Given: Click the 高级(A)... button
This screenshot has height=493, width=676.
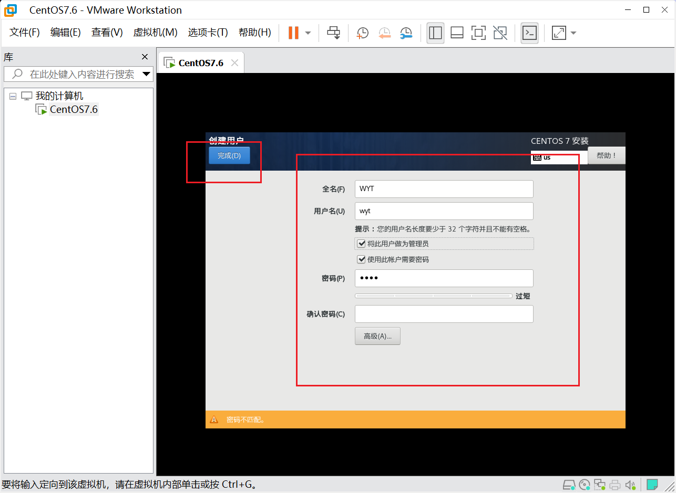Looking at the screenshot, I should [x=377, y=336].
